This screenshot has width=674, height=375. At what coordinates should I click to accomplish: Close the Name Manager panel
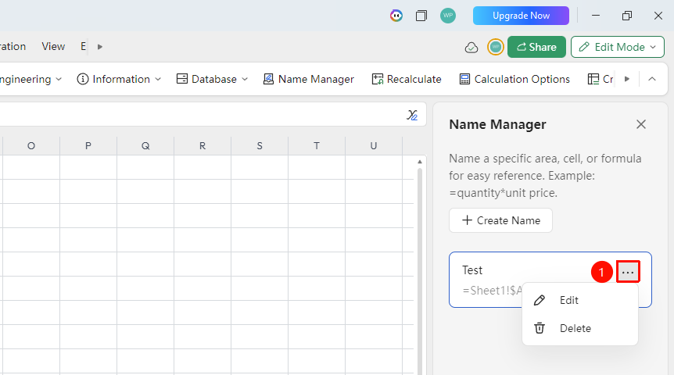pyautogui.click(x=641, y=124)
